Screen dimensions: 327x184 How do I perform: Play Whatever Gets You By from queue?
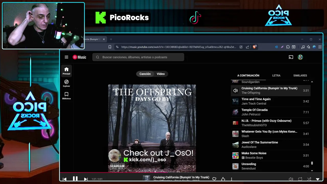[x=271, y=134]
